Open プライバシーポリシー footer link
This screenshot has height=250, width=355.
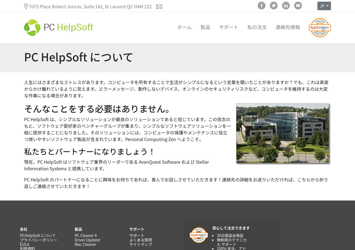click(39, 240)
